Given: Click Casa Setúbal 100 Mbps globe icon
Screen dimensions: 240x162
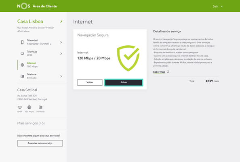Looking at the screenshot, I should pyautogui.click(x=29, y=107).
